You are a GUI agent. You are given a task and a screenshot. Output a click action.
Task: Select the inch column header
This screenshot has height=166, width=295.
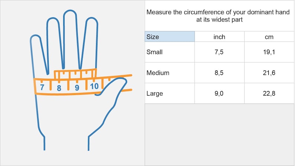219,37
